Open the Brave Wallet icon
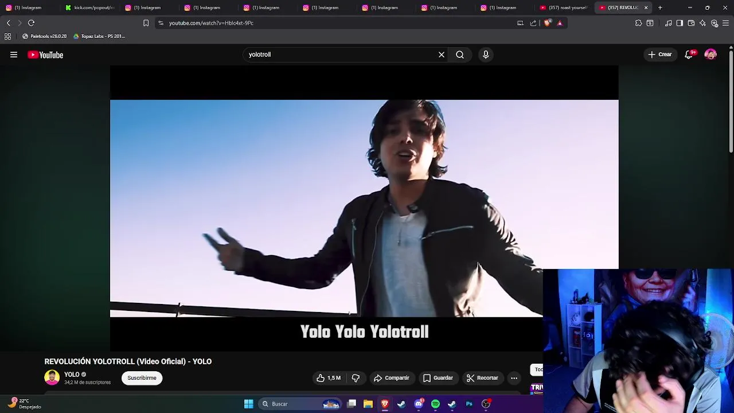 click(x=691, y=23)
